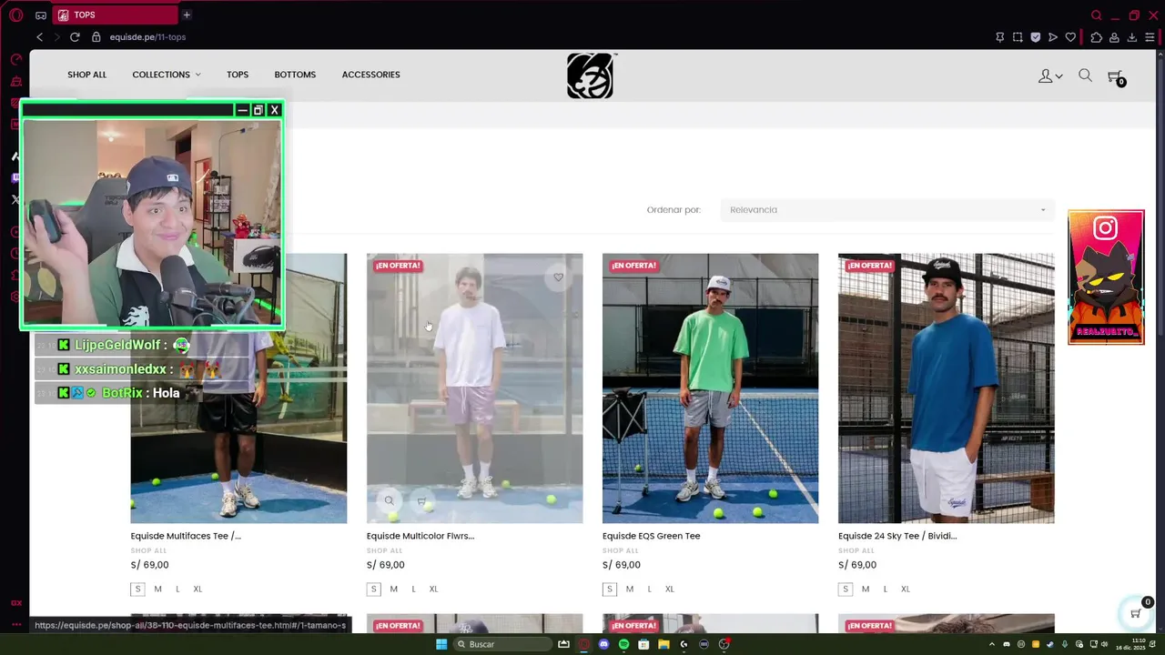The height and width of the screenshot is (655, 1165).
Task: Click the green tee product image
Action: (710, 388)
